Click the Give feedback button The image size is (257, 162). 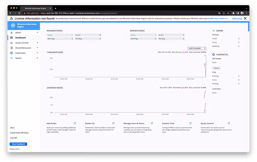(x=18, y=144)
